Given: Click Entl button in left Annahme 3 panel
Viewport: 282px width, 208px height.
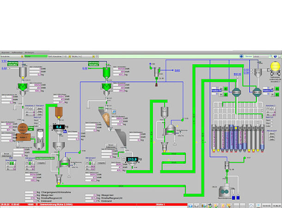Looking at the screenshot, I should tap(40, 114).
